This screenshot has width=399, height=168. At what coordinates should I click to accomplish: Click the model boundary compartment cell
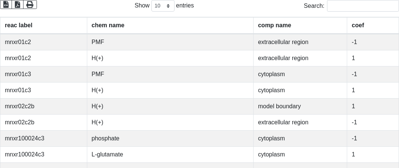point(279,106)
